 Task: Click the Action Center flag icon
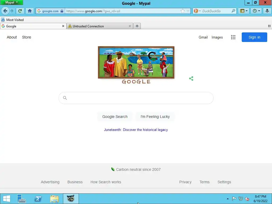[234, 199]
